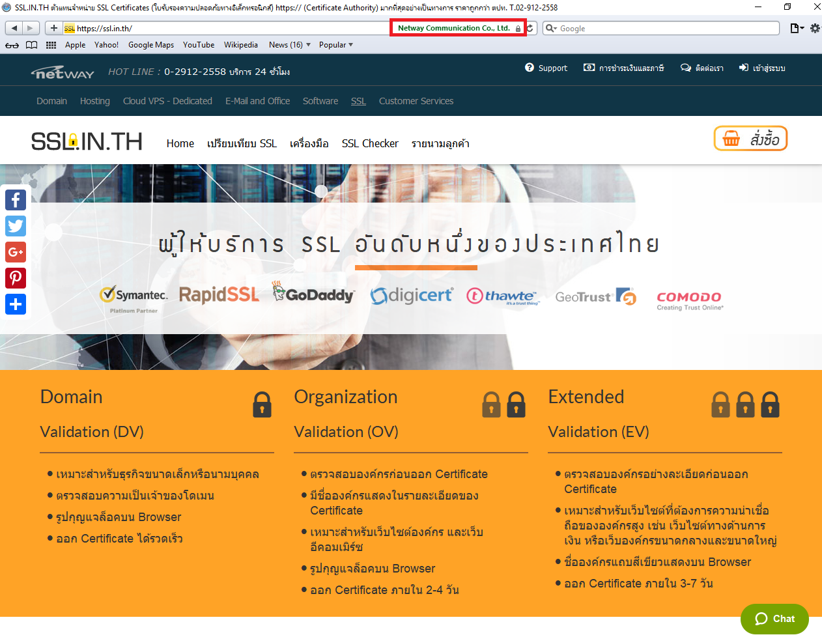Screen dimensions: 822x637
Task: Click the Facebook share icon
Action: 16,200
